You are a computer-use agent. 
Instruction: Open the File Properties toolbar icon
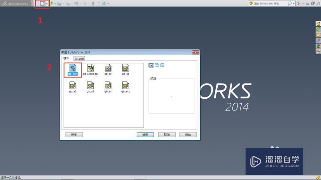coord(99,4)
